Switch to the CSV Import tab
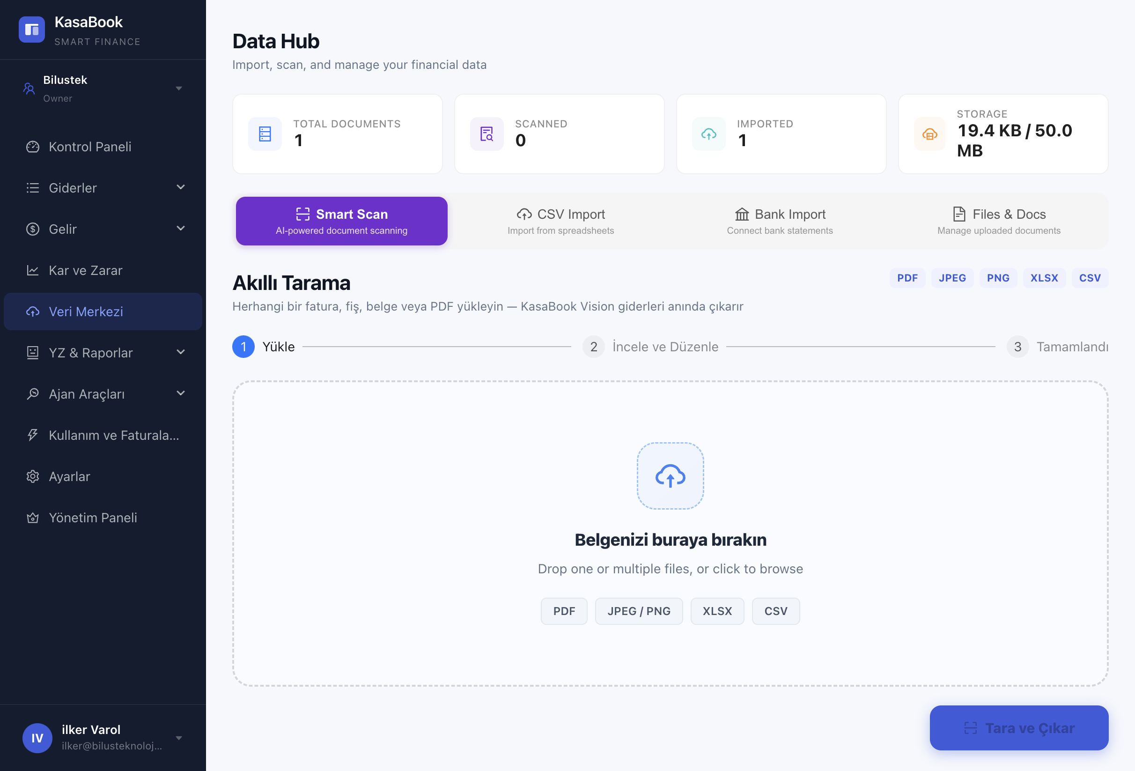This screenshot has width=1135, height=771. pos(560,222)
